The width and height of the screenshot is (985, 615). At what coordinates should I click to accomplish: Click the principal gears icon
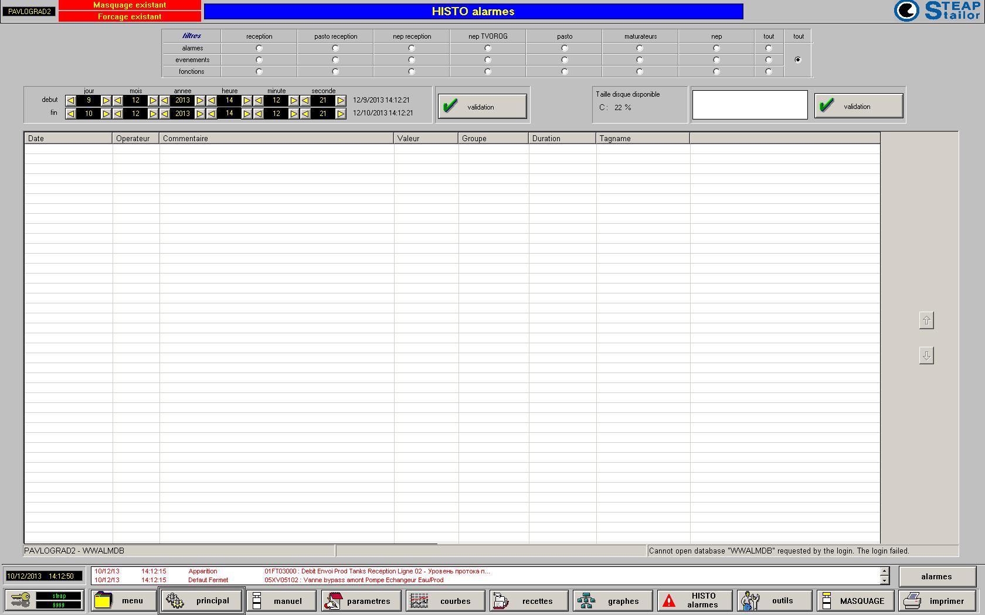[x=175, y=600]
